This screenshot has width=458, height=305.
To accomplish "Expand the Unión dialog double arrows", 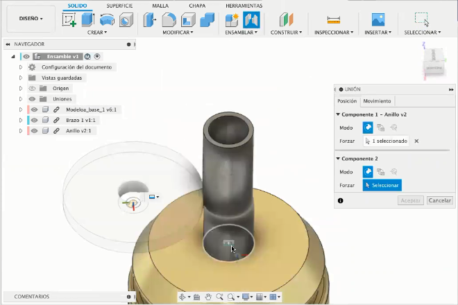I will pyautogui.click(x=451, y=89).
